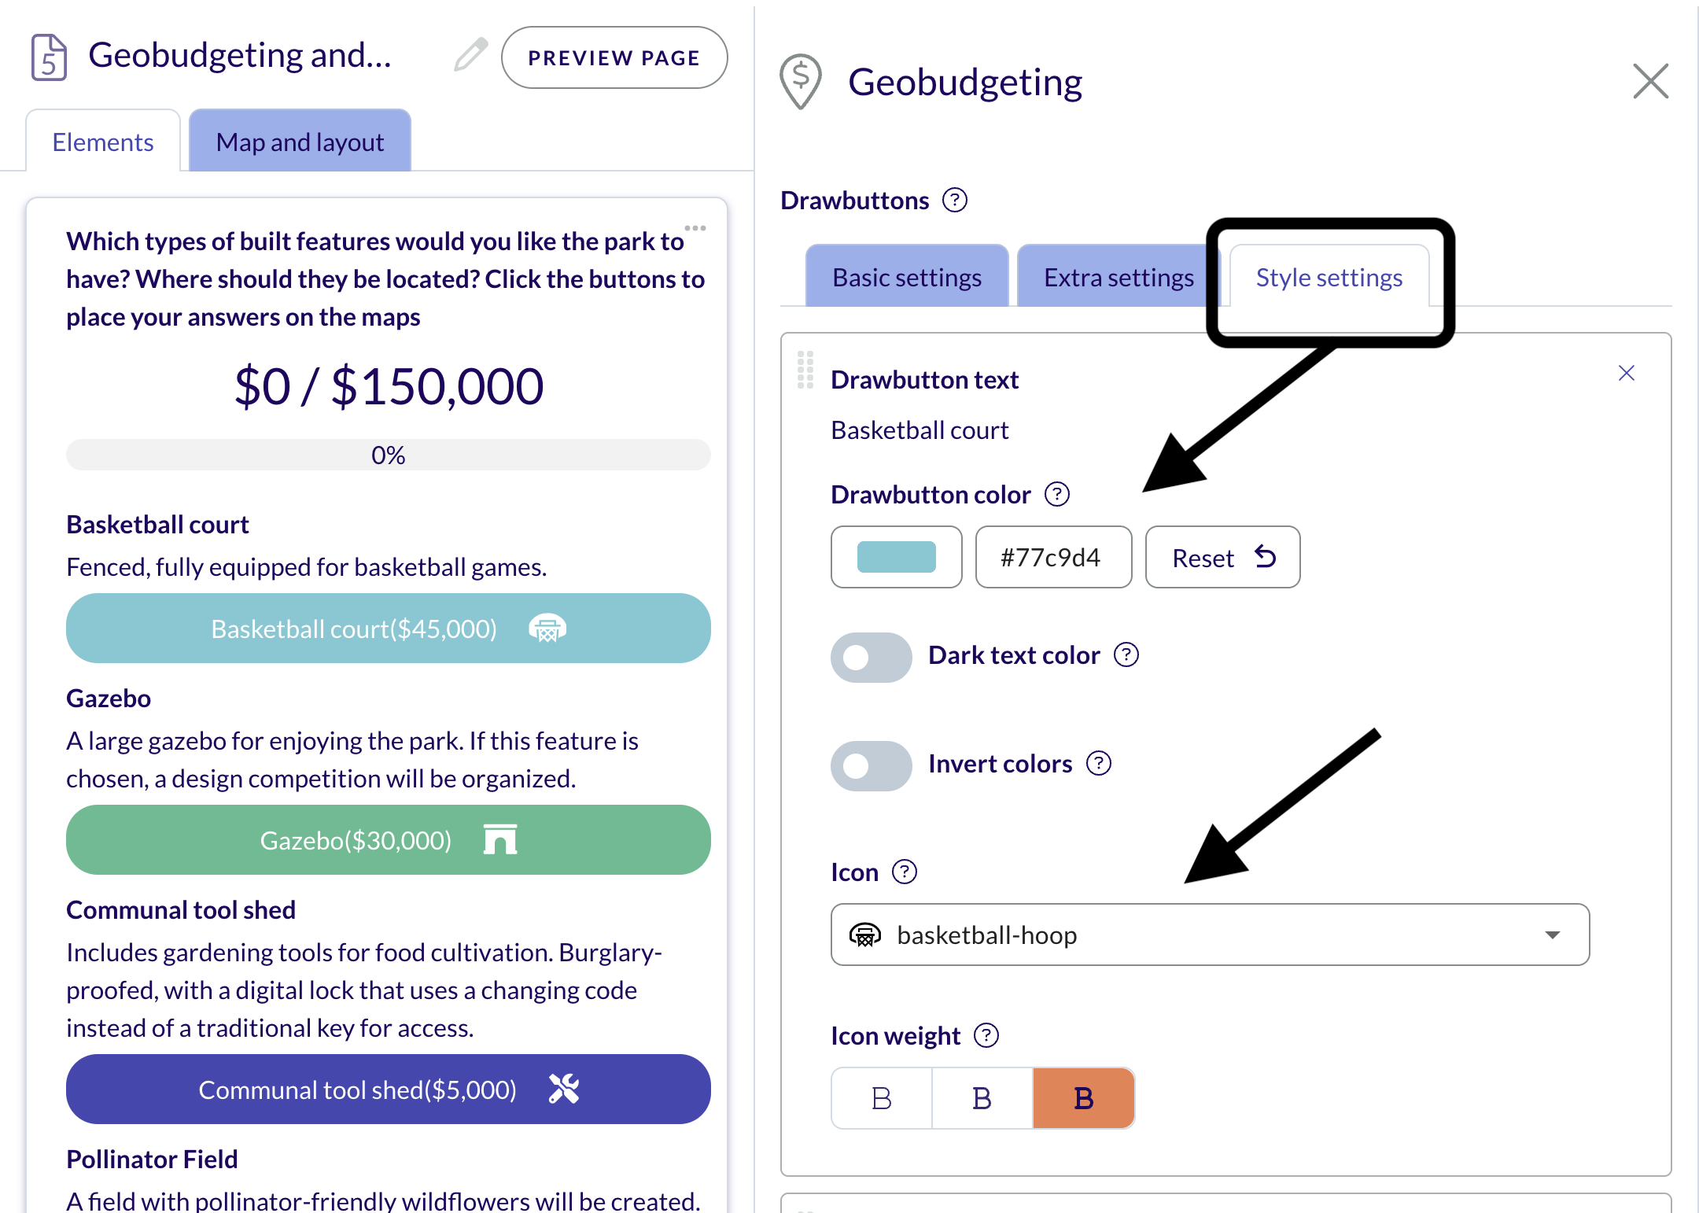Click the page number 5 document icon
The image size is (1699, 1213).
click(x=49, y=57)
